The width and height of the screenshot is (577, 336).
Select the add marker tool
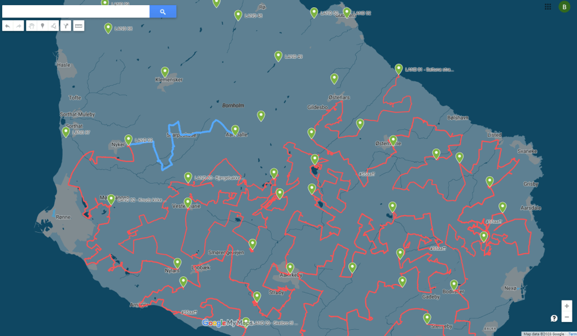coord(42,26)
